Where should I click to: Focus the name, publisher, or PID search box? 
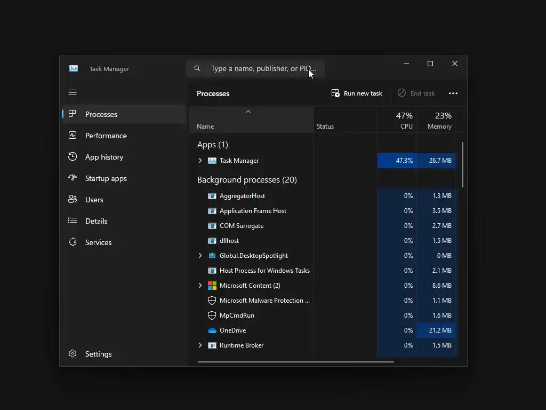coord(255,68)
